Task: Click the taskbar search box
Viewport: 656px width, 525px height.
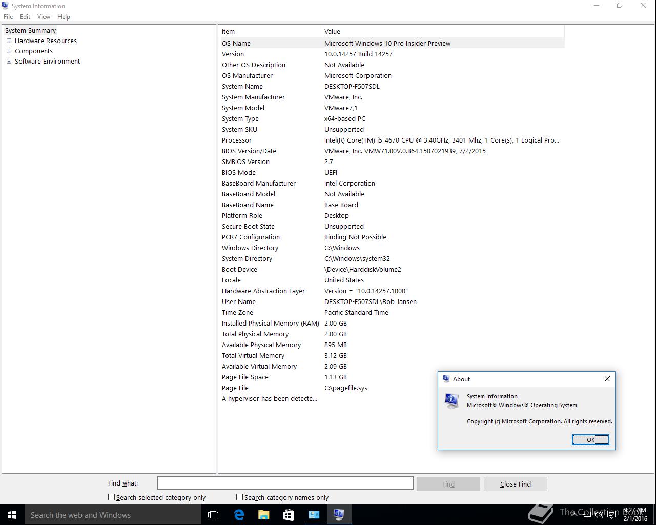Action: point(113,515)
